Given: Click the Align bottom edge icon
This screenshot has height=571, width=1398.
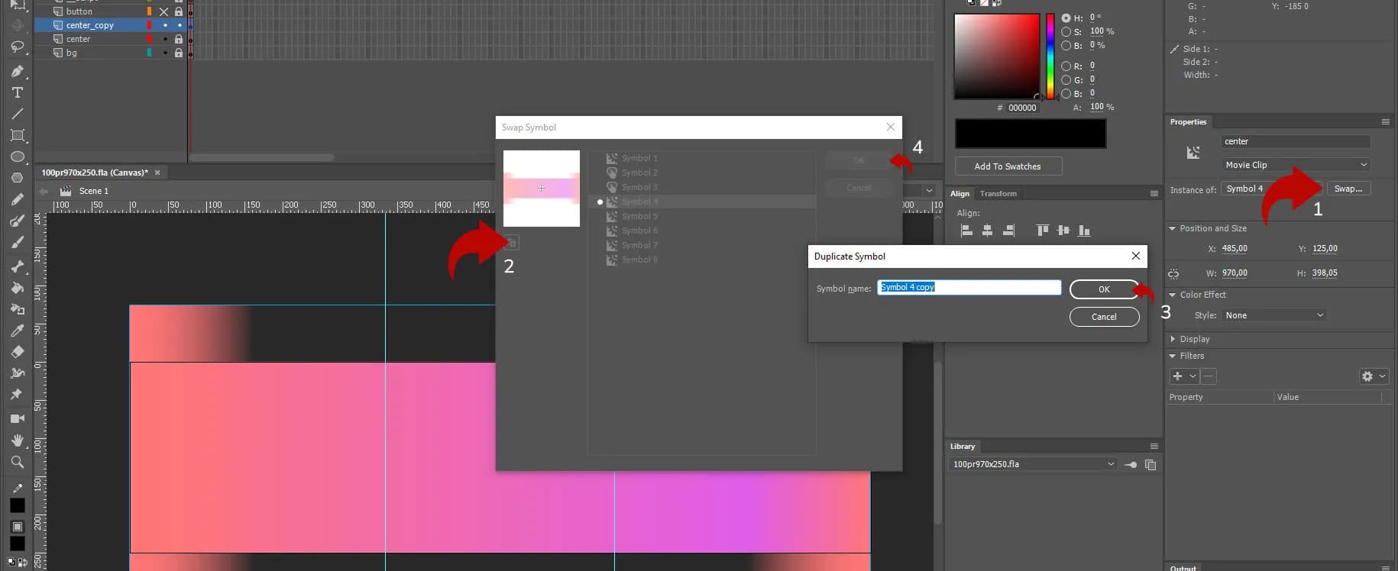Looking at the screenshot, I should [x=1084, y=231].
